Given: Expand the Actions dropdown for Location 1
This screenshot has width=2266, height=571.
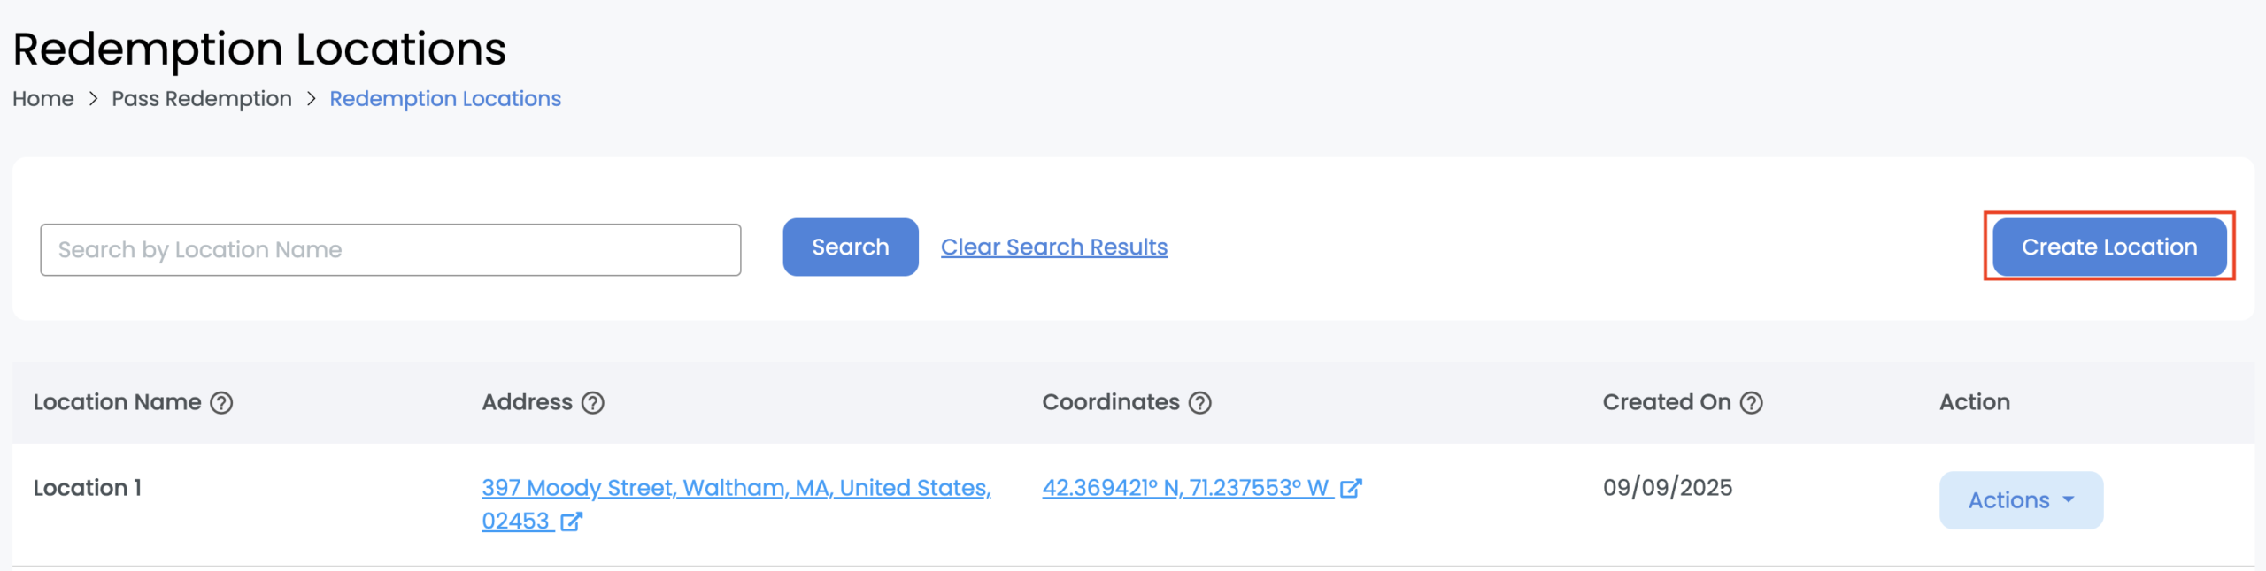Looking at the screenshot, I should coord(2021,500).
